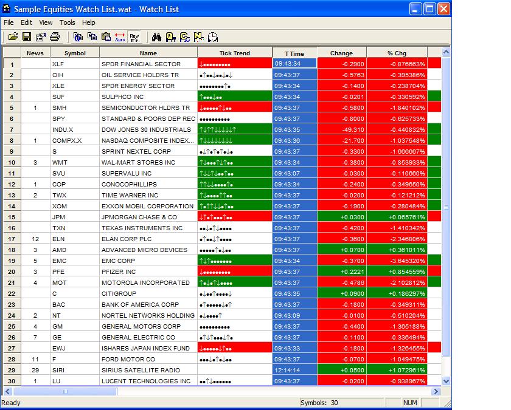The image size is (511, 410).
Task: Click Symbols: 30 status bar entry
Action: pyautogui.click(x=341, y=403)
